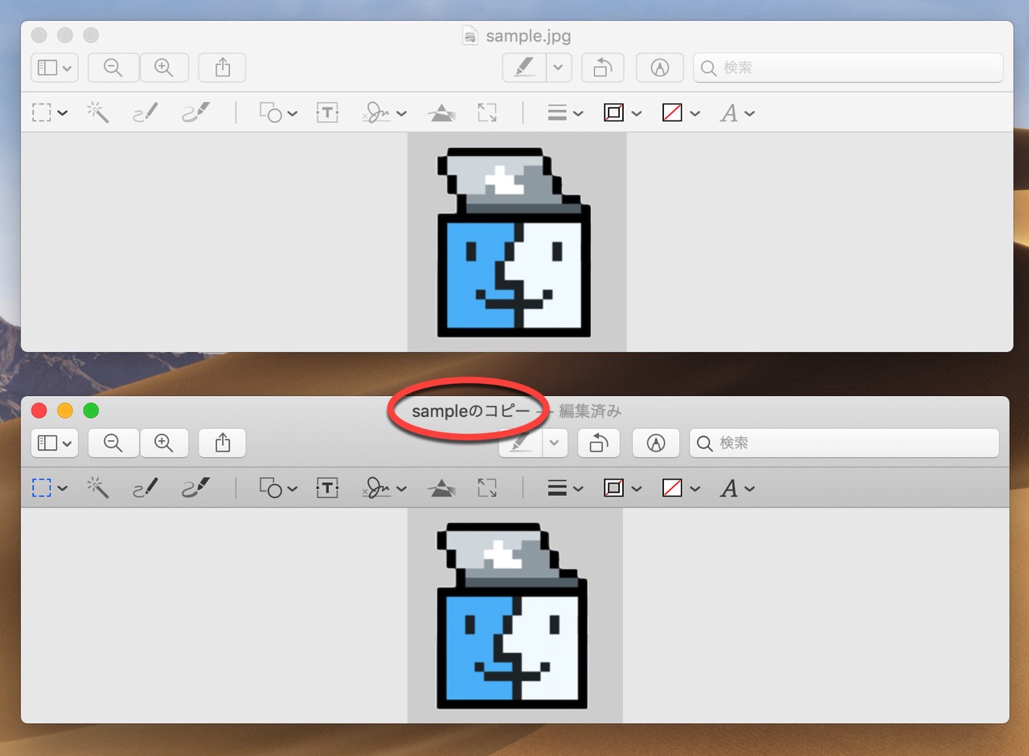Pick the Sketch pen in sampleのコピー window
Image resolution: width=1029 pixels, height=756 pixels.
(x=146, y=488)
